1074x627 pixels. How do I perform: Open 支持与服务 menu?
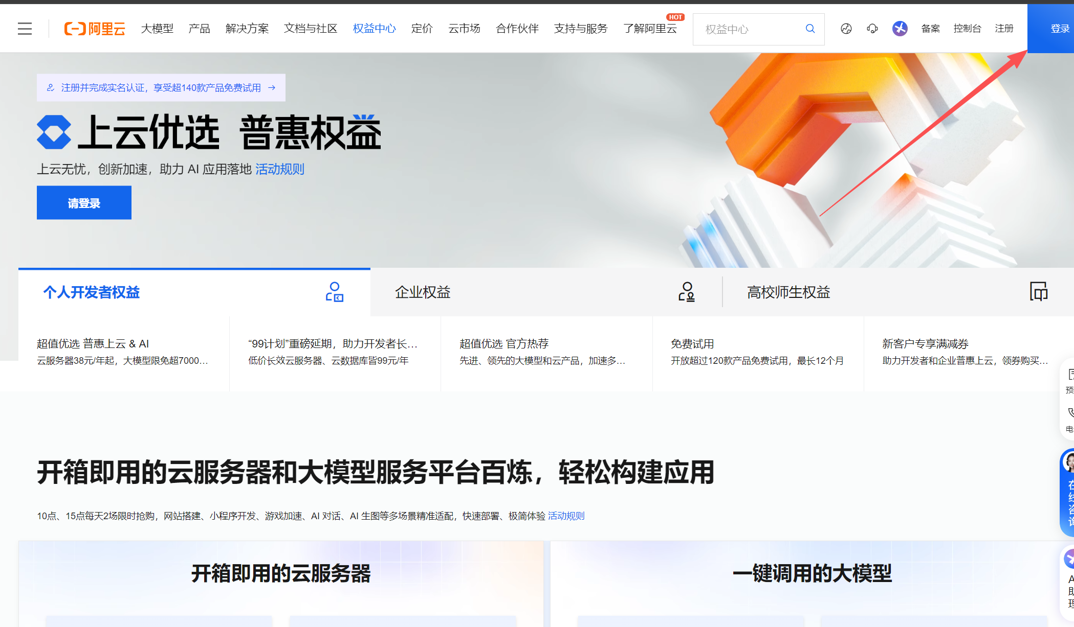pyautogui.click(x=581, y=29)
